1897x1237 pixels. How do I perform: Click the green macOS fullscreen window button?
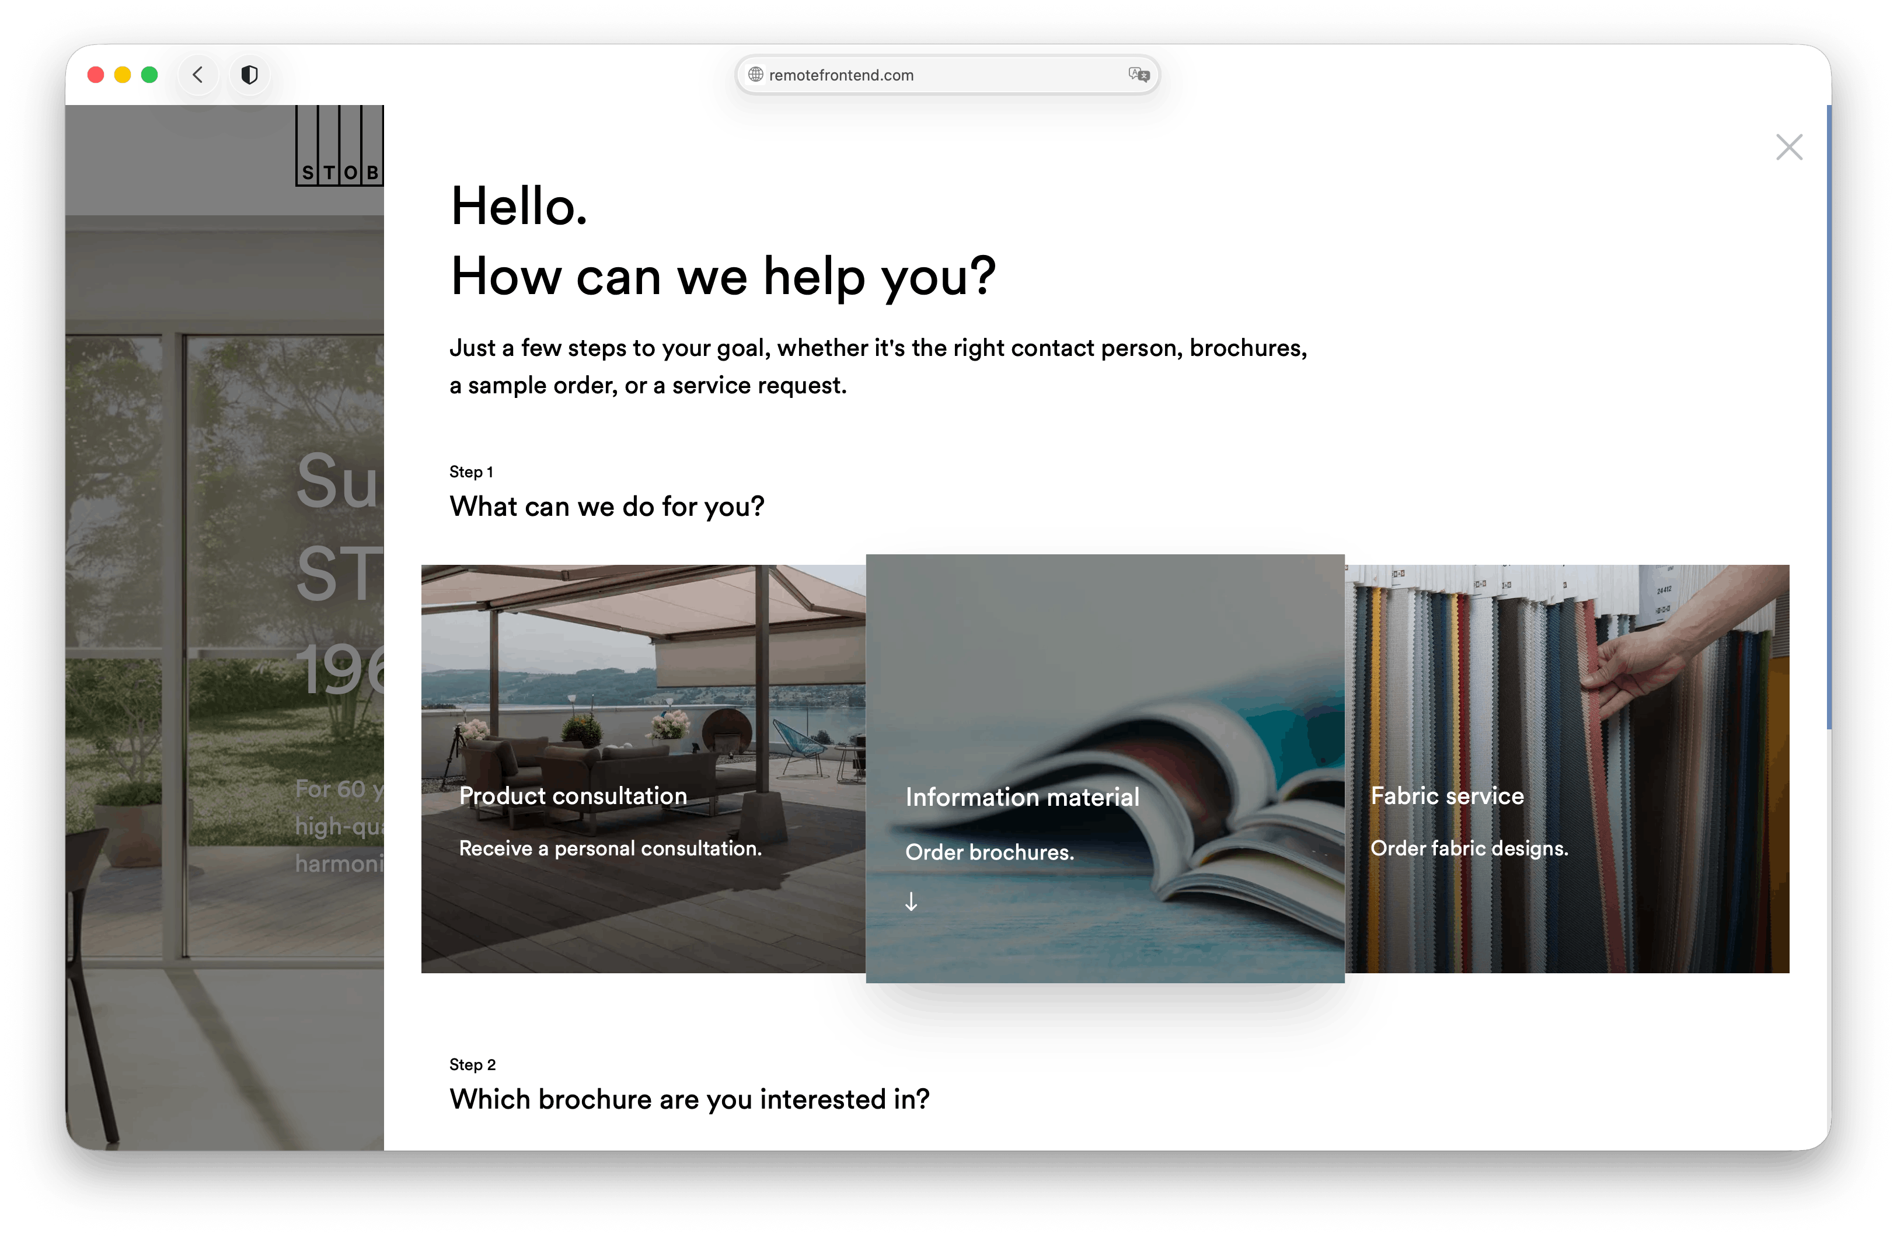click(149, 75)
